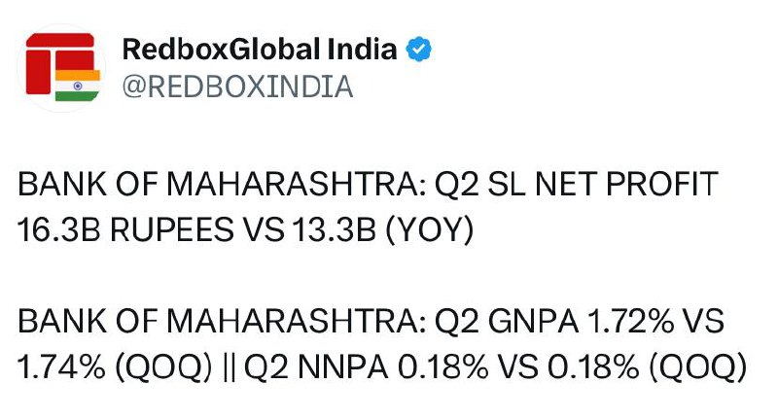Open the @REDBOXINDIA handle

click(x=237, y=87)
